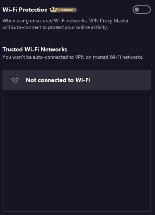Click the gold crown icon beside Wi-Fi Protection

[53, 10]
